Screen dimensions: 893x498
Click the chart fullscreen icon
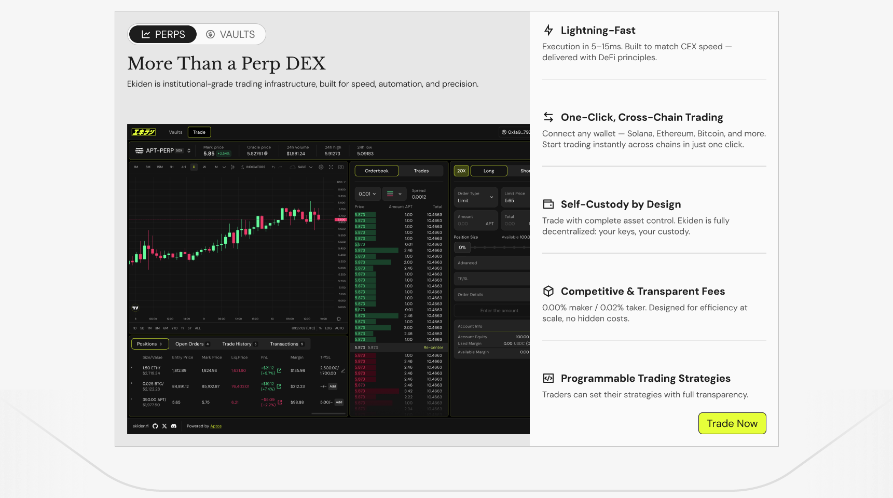point(331,167)
